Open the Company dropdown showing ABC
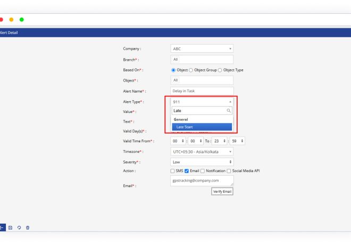 [x=202, y=48]
